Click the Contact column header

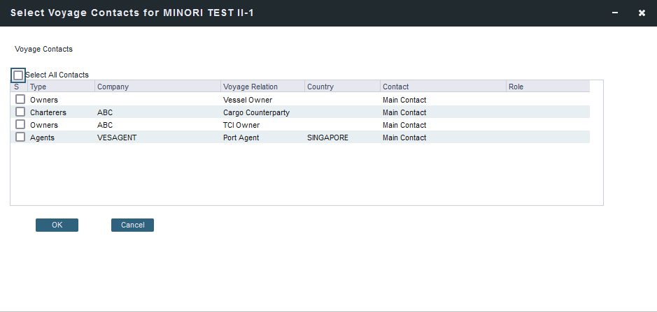442,87
